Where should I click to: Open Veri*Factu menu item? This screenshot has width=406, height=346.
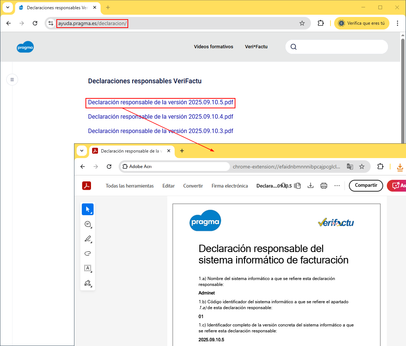coord(256,47)
